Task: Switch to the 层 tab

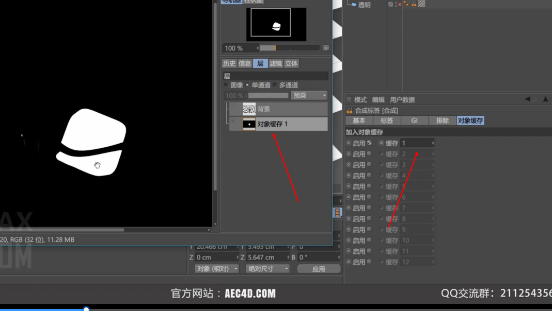Action: point(260,63)
